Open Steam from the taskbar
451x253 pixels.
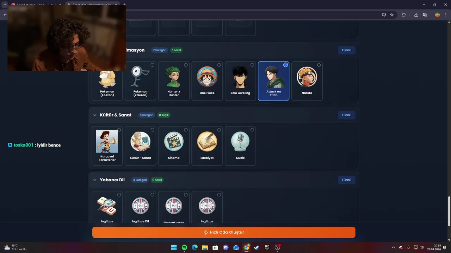257,247
